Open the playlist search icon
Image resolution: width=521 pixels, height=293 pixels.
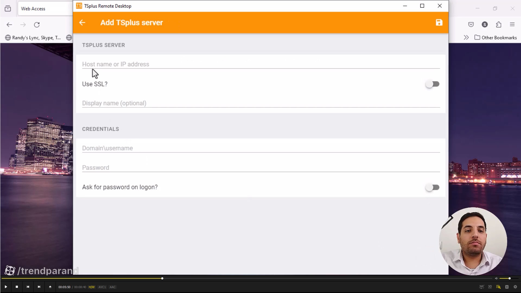click(x=498, y=287)
